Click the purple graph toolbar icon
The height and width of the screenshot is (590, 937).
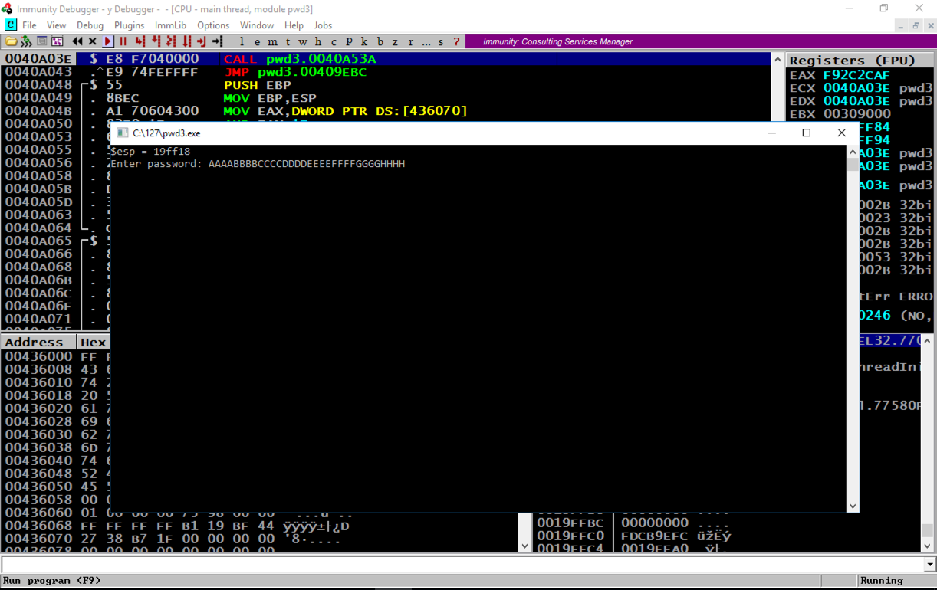coord(58,41)
